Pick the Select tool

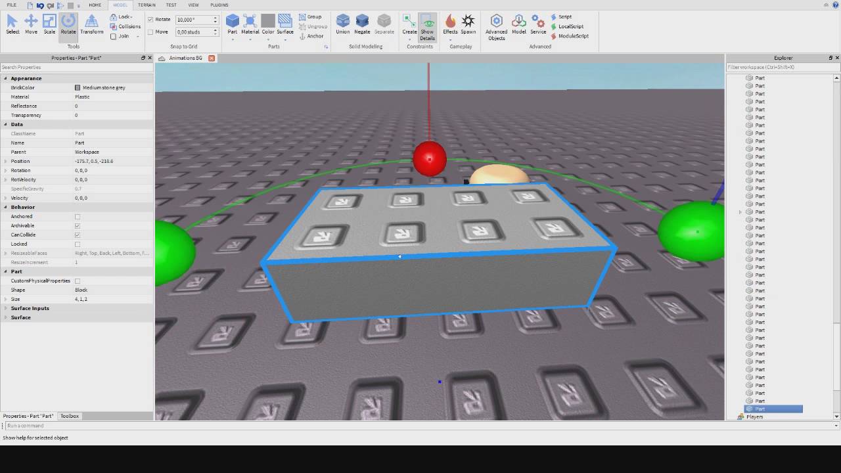(12, 24)
